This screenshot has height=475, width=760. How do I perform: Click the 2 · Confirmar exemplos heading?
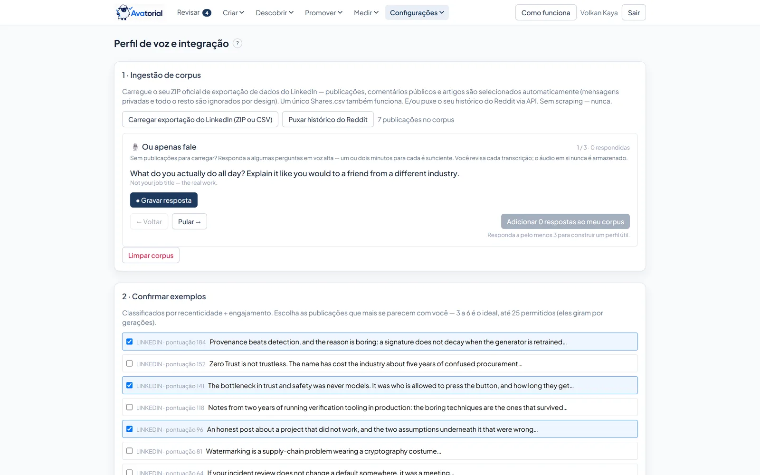[164, 296]
